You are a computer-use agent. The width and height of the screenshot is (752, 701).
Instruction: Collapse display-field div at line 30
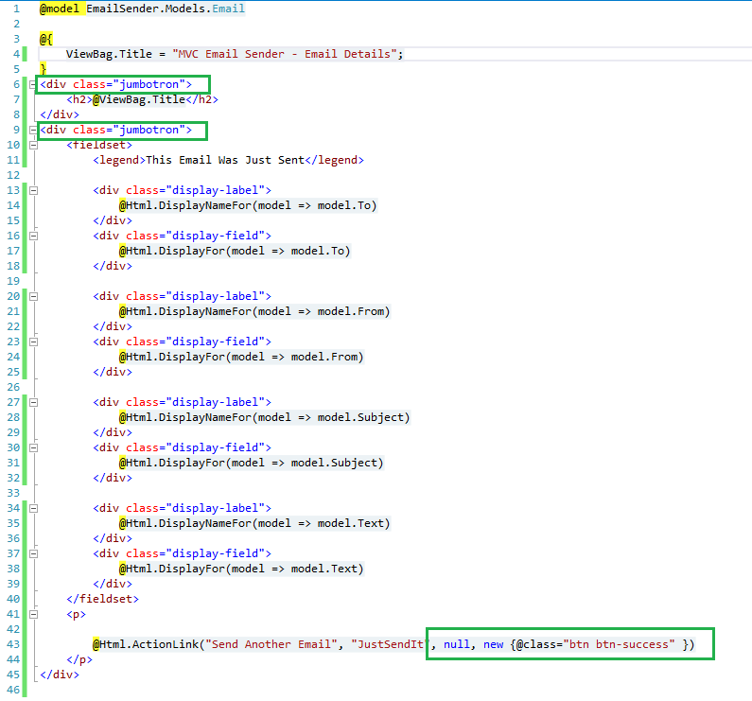pos(33,447)
